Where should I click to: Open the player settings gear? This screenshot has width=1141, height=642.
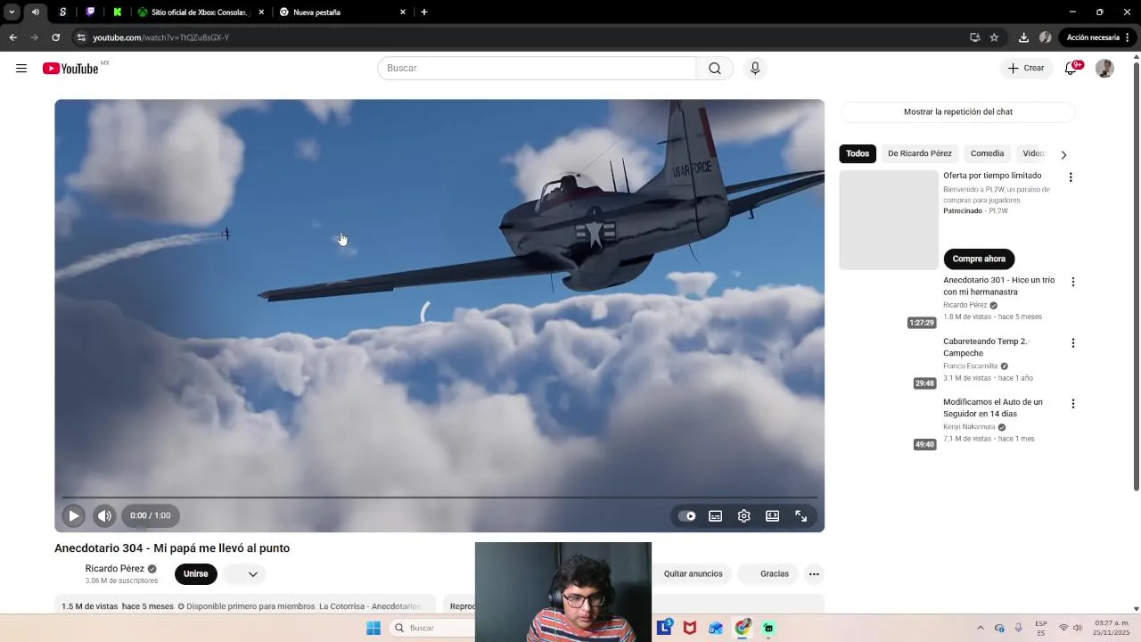(744, 515)
